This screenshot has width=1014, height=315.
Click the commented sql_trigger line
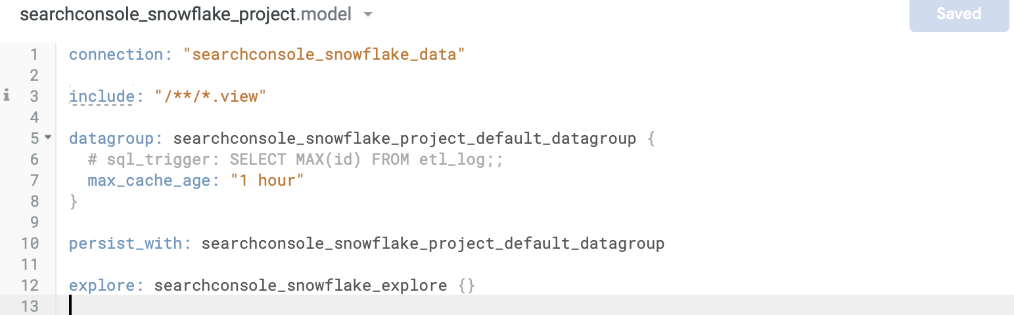(x=296, y=159)
